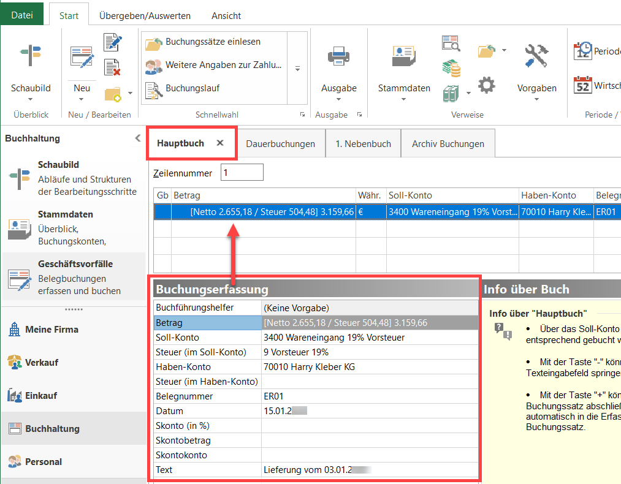Screen dimensions: 621x484
Task: Close the Hauptbuch tab
Action: tap(220, 143)
